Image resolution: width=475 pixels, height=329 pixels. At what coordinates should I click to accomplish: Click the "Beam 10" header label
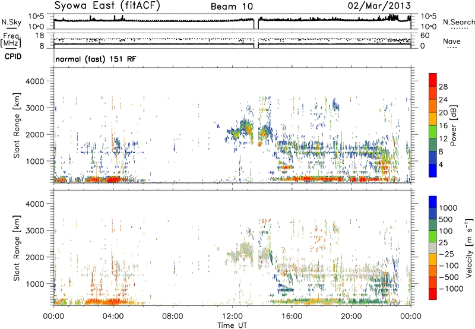pos(232,7)
